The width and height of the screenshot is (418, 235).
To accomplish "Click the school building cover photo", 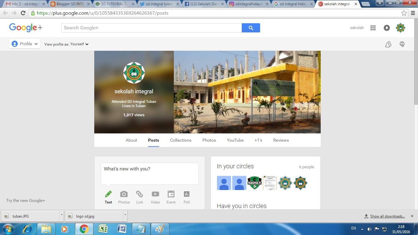I will pos(247,92).
